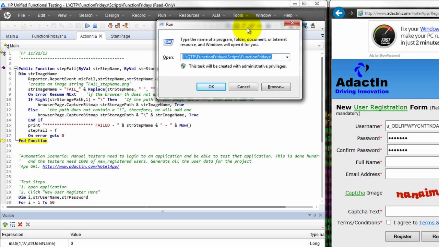Click OK in the Run dialog
This screenshot has height=247, width=439.
click(x=211, y=87)
